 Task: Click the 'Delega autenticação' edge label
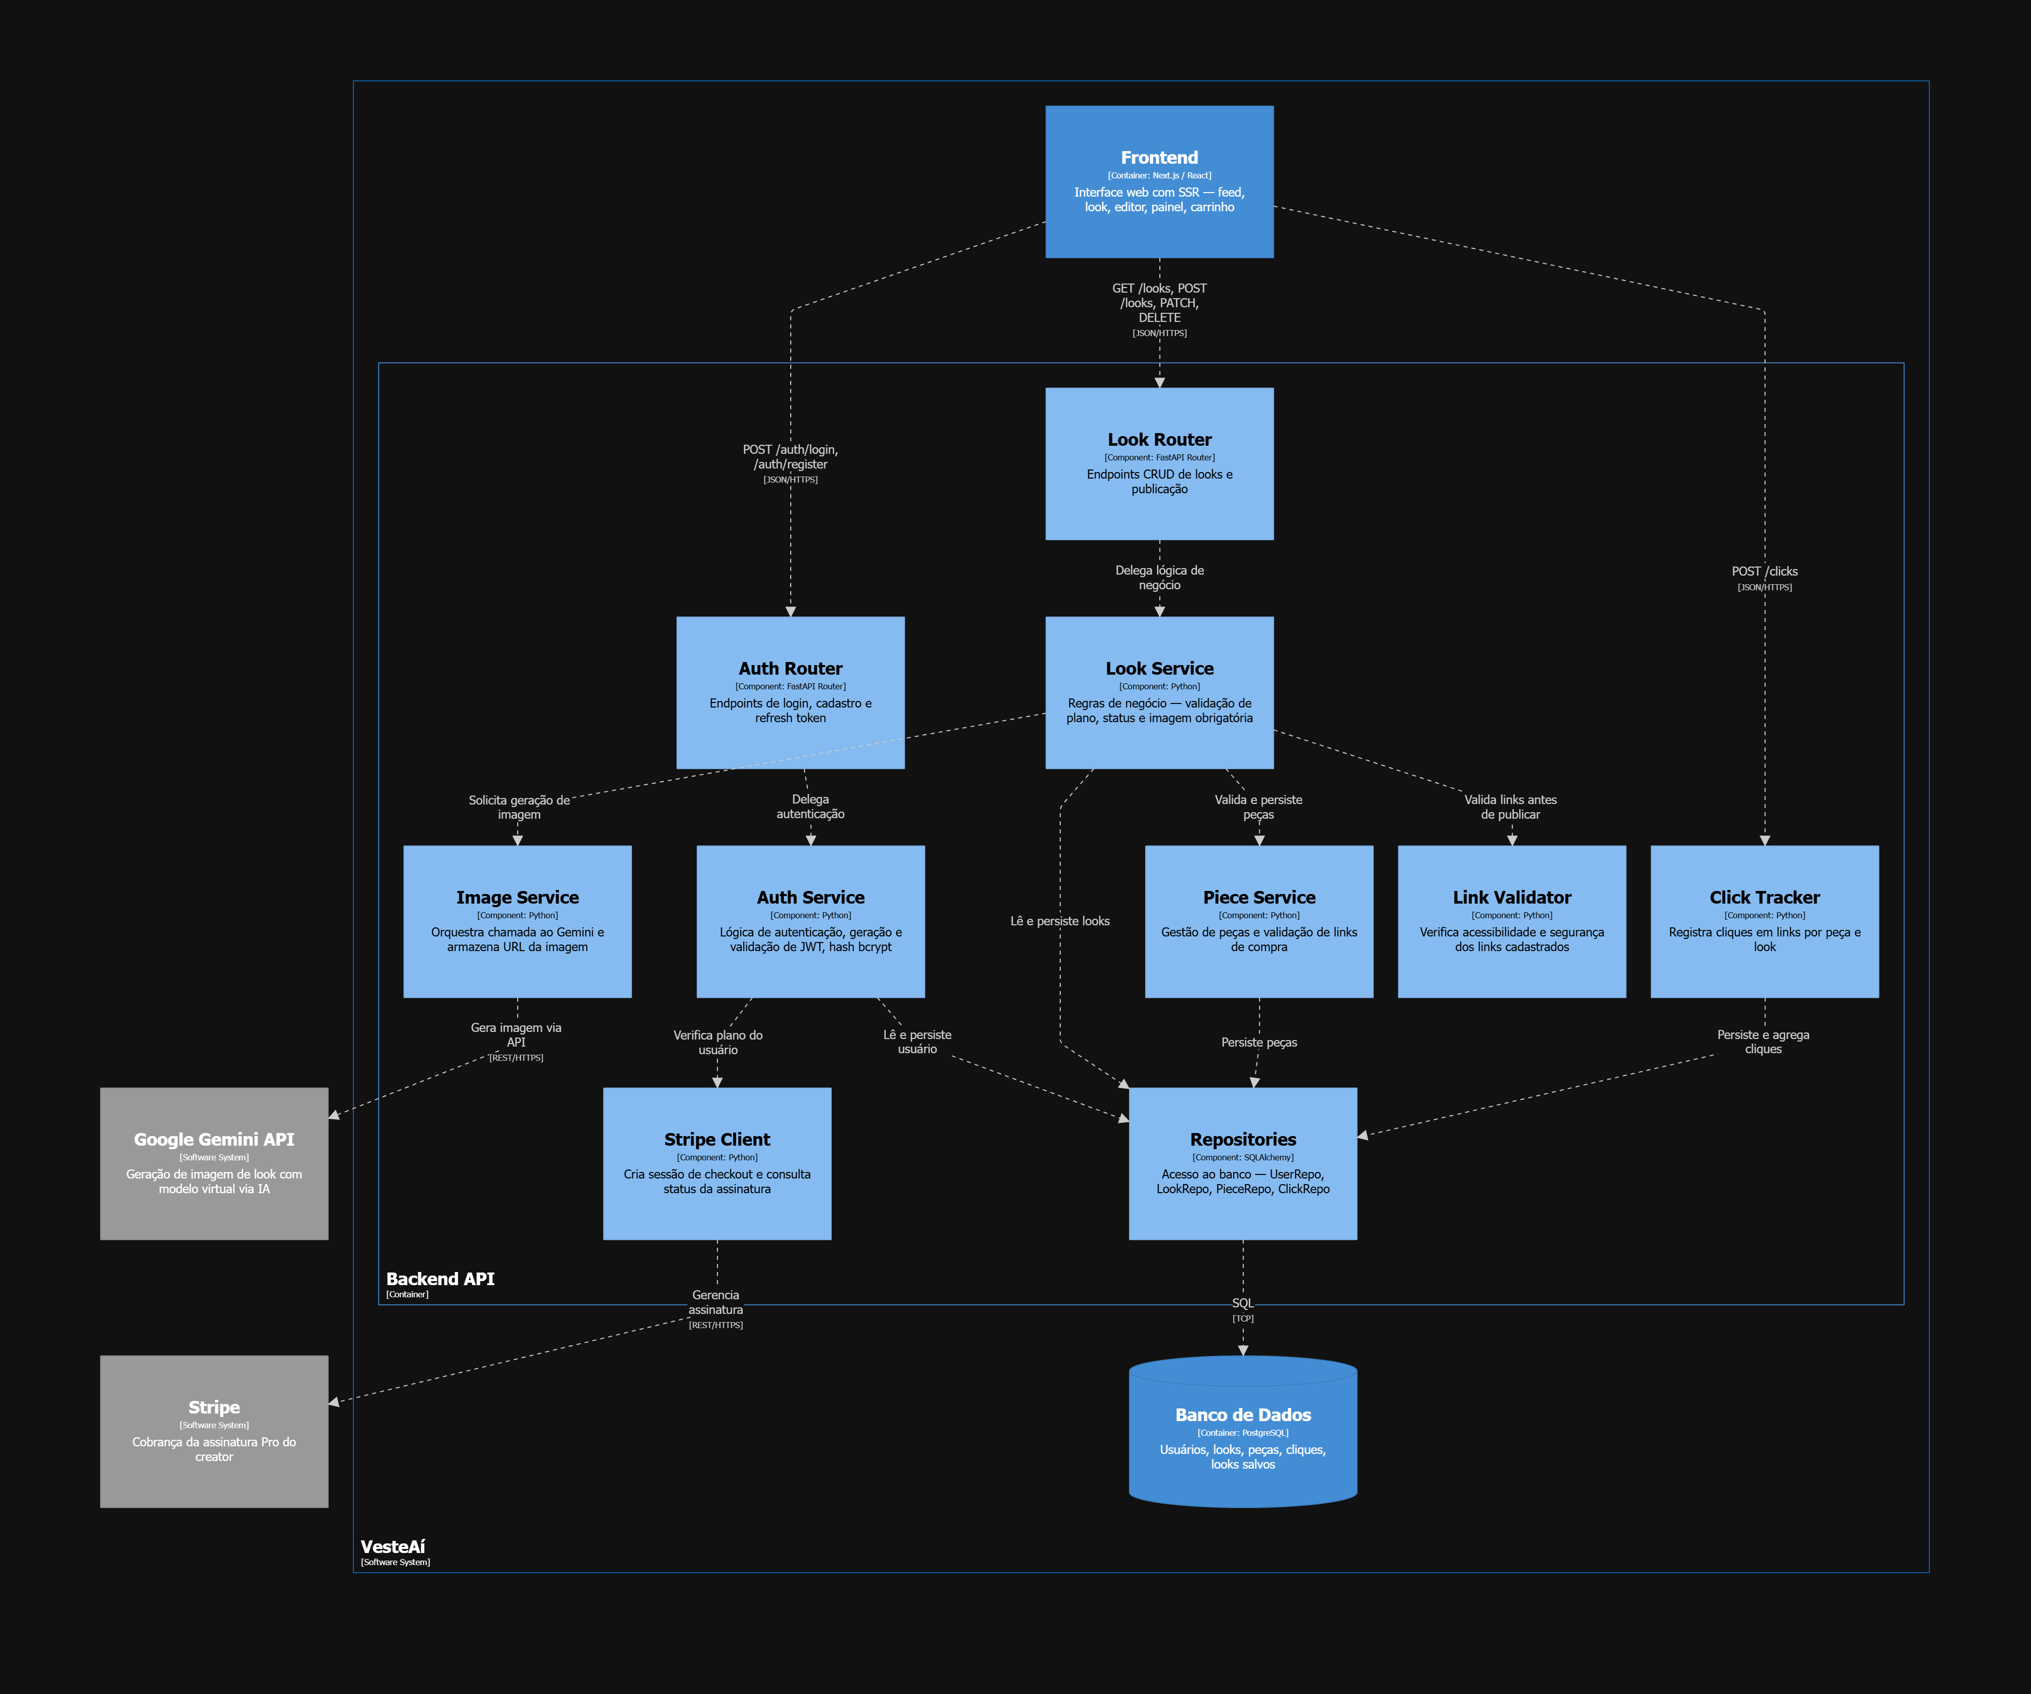pos(810,807)
